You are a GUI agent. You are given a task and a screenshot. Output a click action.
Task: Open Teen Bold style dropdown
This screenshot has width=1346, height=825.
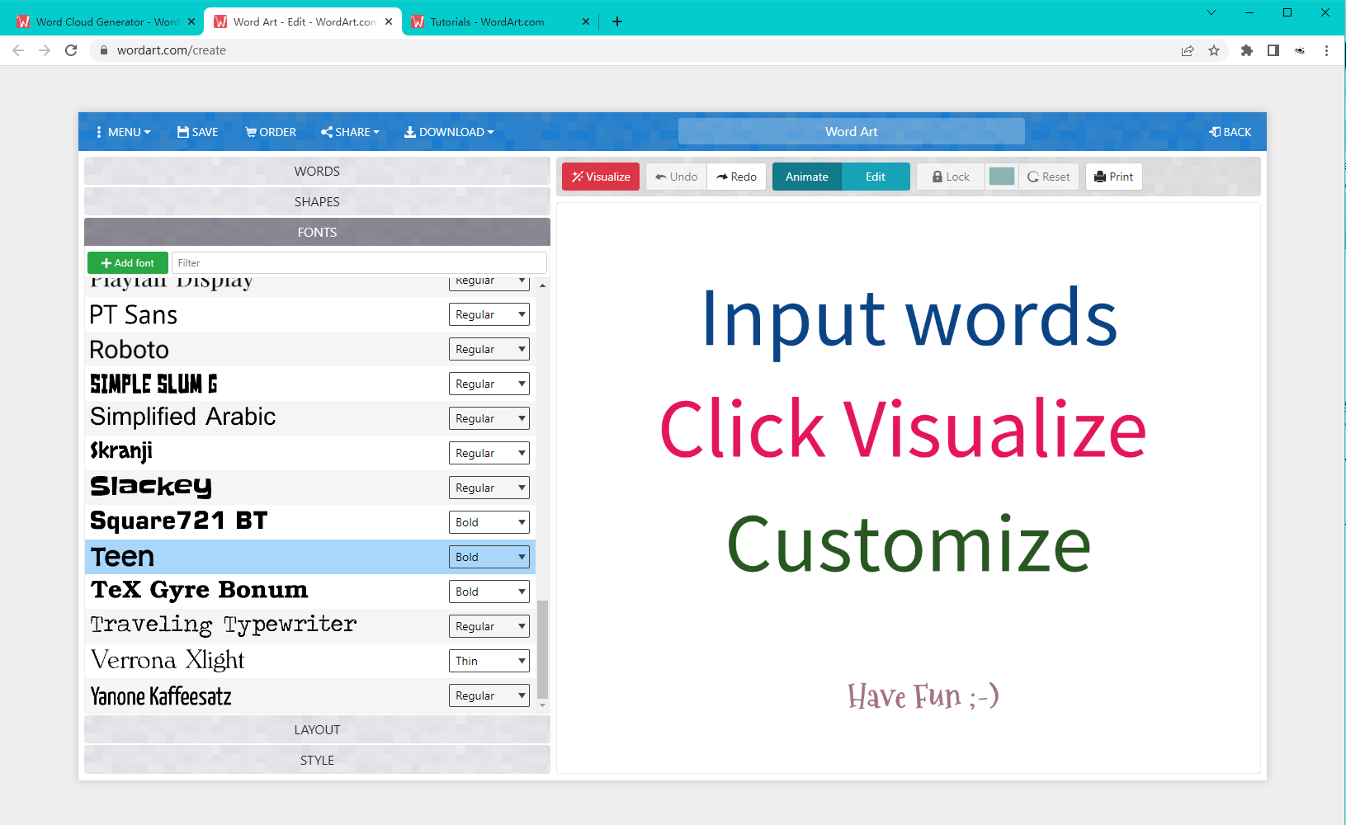[489, 557]
